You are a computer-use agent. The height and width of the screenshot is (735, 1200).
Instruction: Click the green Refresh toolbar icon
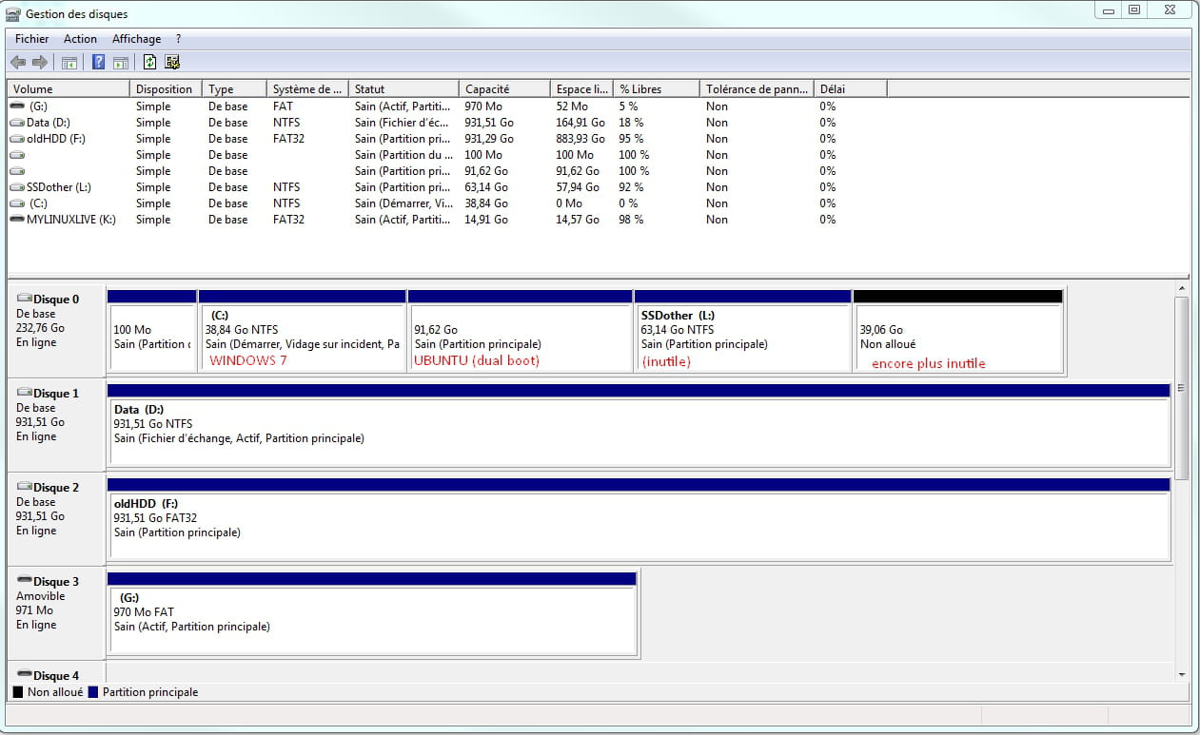pos(149,63)
